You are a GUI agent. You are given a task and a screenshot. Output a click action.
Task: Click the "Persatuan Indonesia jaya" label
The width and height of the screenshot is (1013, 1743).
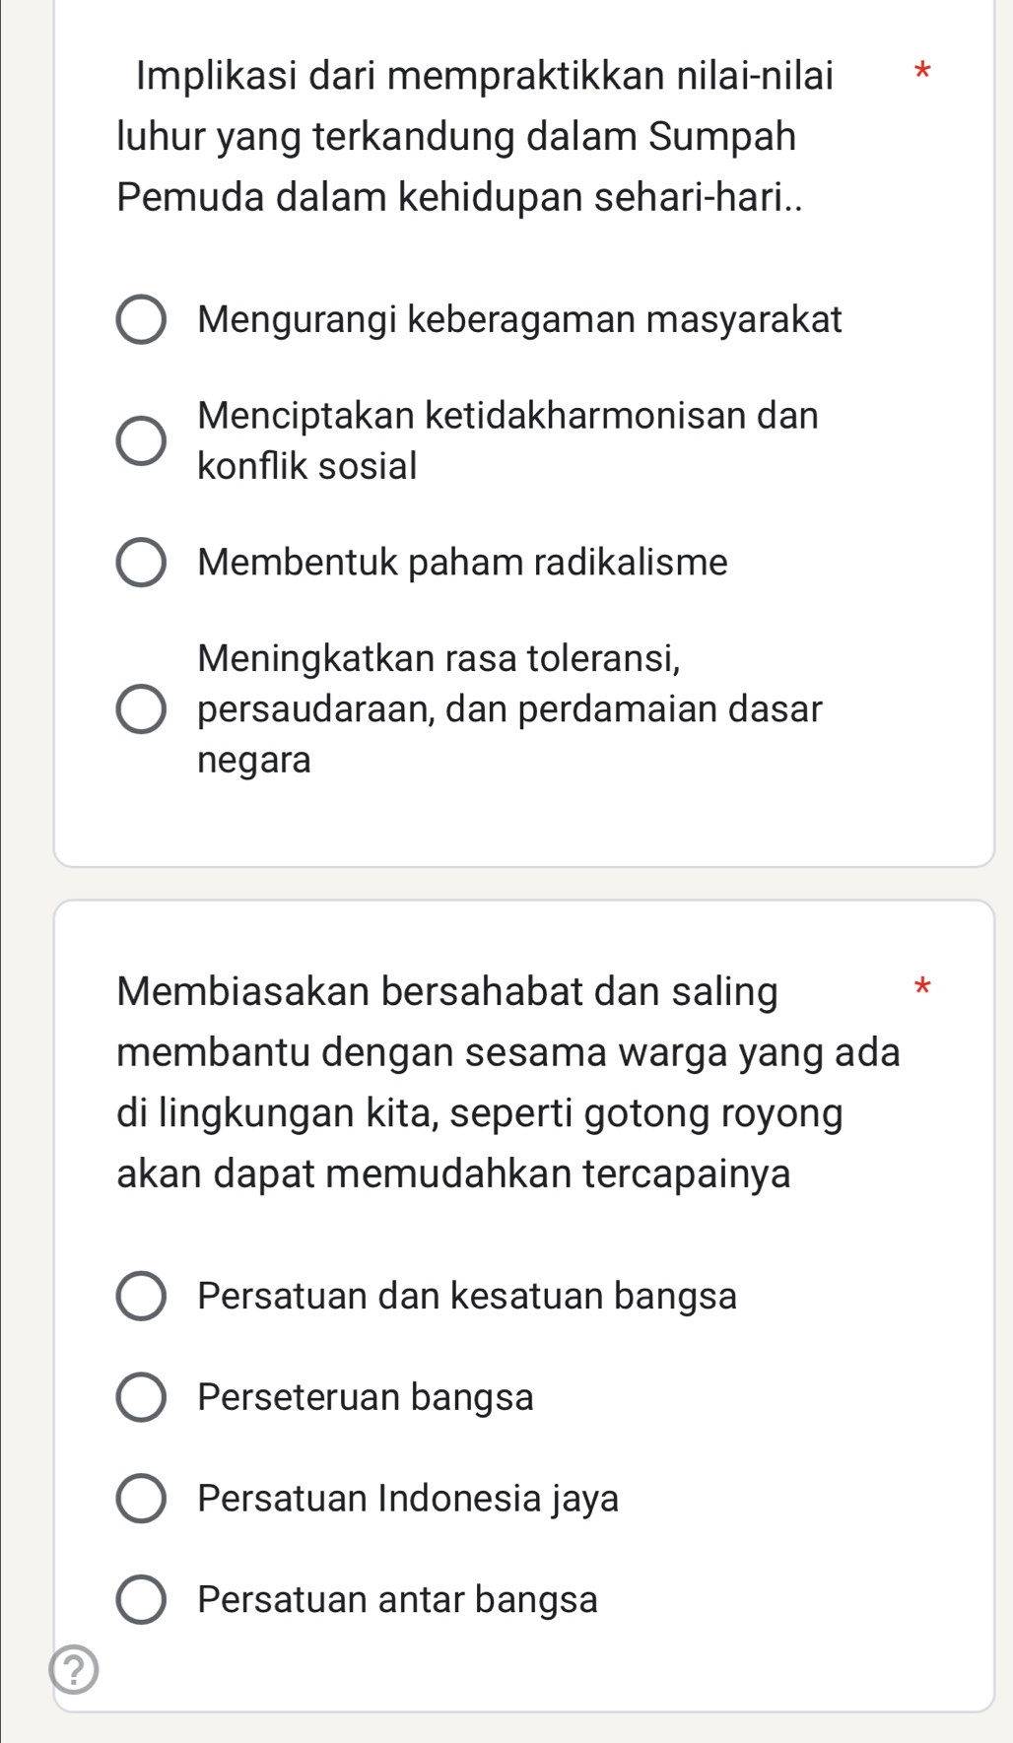click(408, 1499)
